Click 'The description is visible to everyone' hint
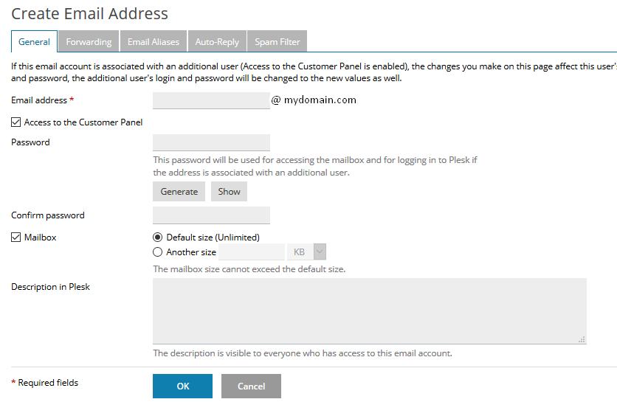The image size is (617, 416). click(x=303, y=353)
